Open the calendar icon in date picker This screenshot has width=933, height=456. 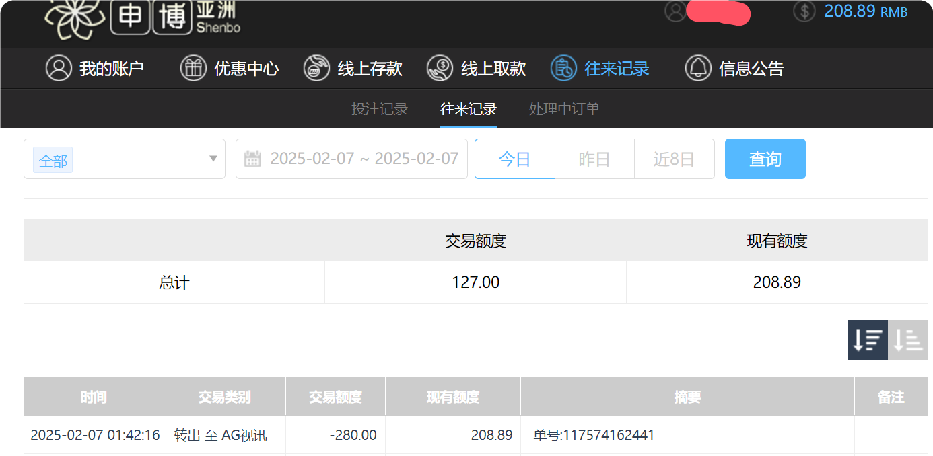point(253,158)
